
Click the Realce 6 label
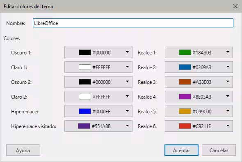[x=147, y=126]
